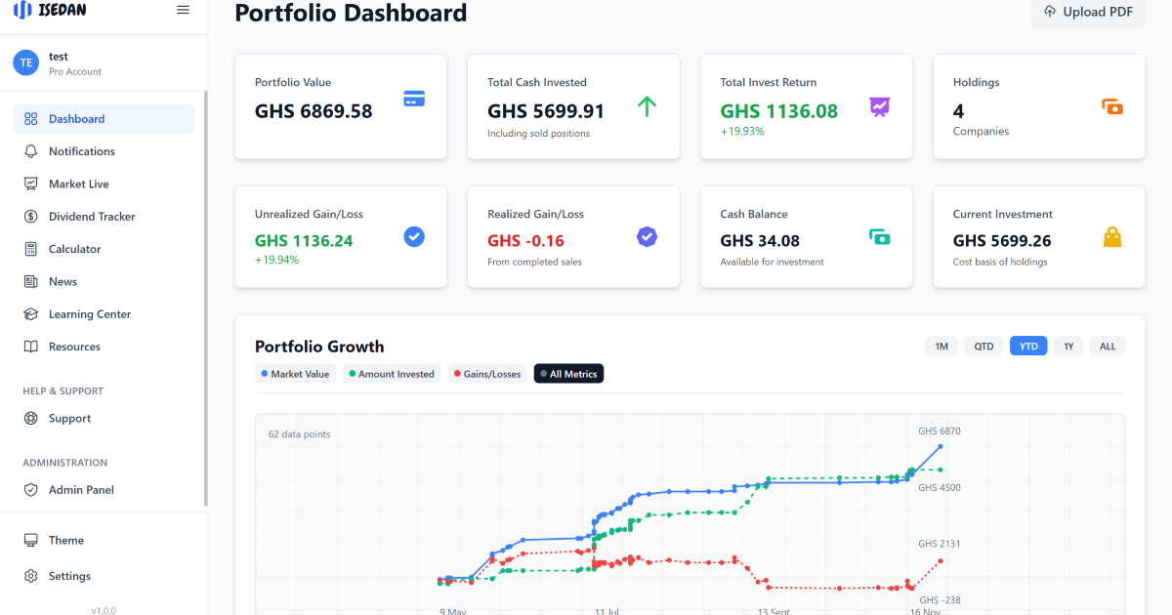This screenshot has width=1172, height=615.
Task: Click the Calculator sidebar icon
Action: [x=31, y=248]
